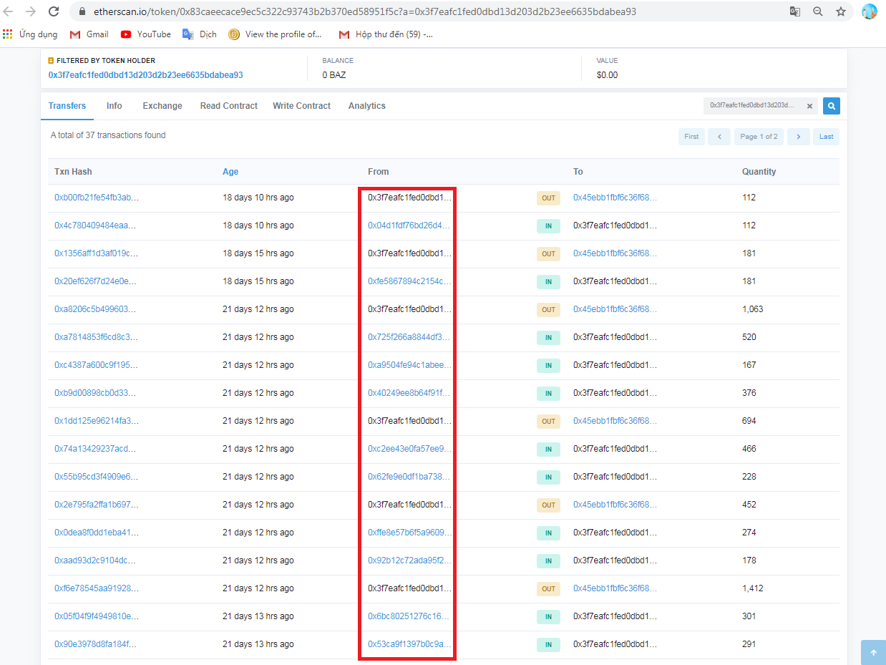Screen dimensions: 886x665
Task: Open transaction hash 0x90e3978d8fa184f...
Action: [x=95, y=644]
